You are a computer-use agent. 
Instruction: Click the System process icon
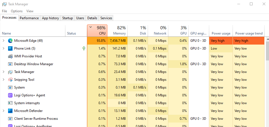(10, 87)
